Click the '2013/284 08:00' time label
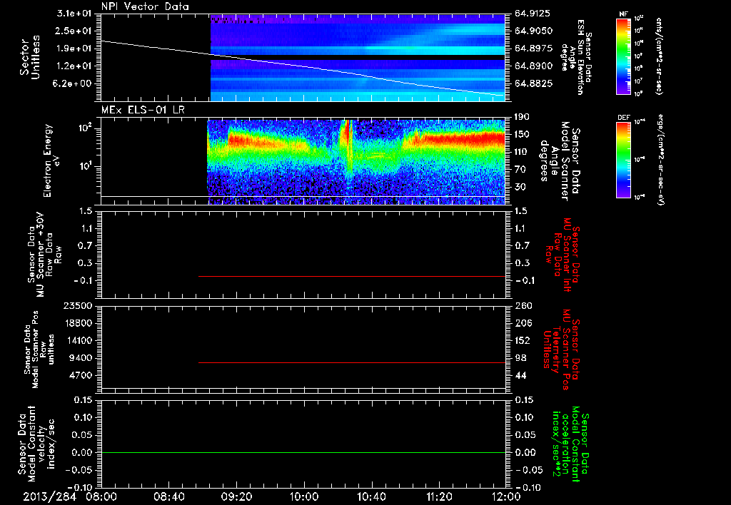731x505 pixels. [70, 496]
